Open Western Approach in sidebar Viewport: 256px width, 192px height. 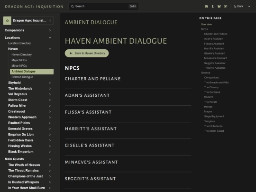pos(22,117)
